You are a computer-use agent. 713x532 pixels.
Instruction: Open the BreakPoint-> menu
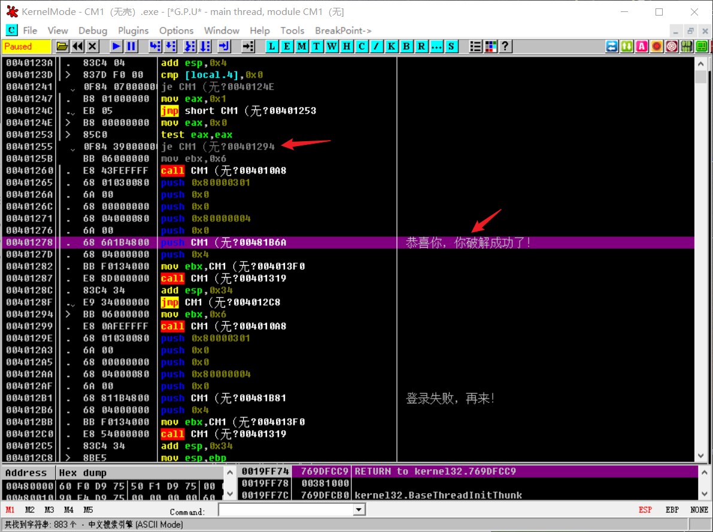343,31
